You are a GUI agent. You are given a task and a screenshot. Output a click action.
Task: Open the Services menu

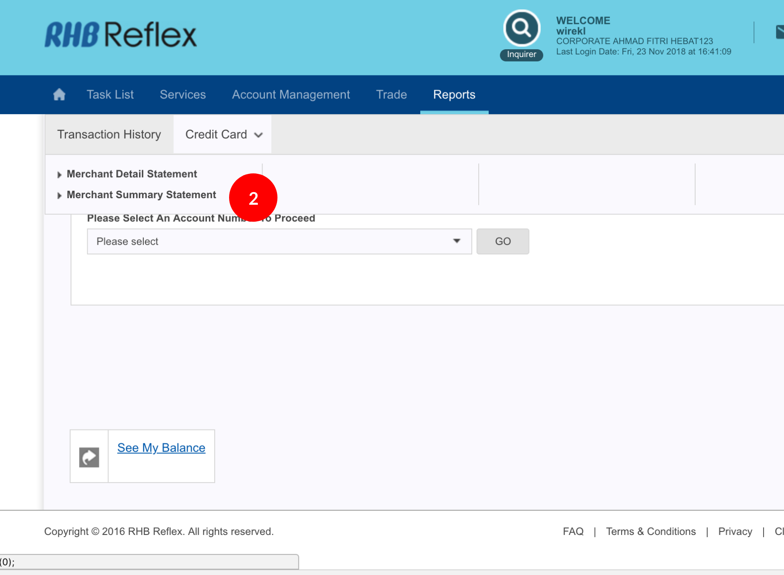point(182,95)
